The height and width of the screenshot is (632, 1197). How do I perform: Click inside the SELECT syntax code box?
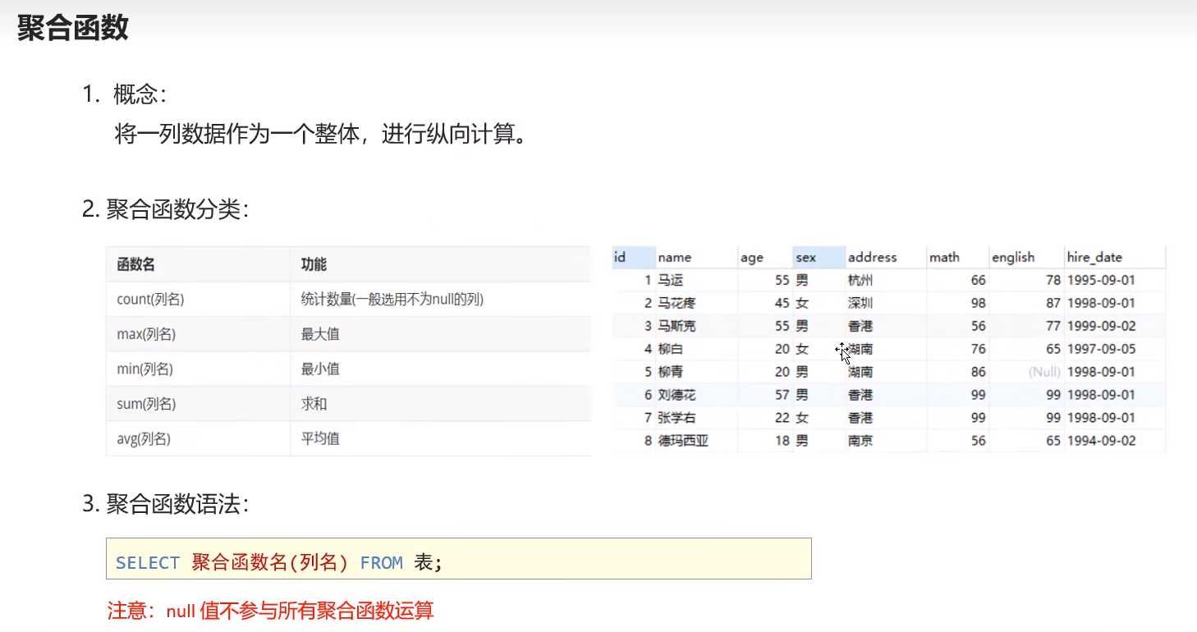point(458,562)
